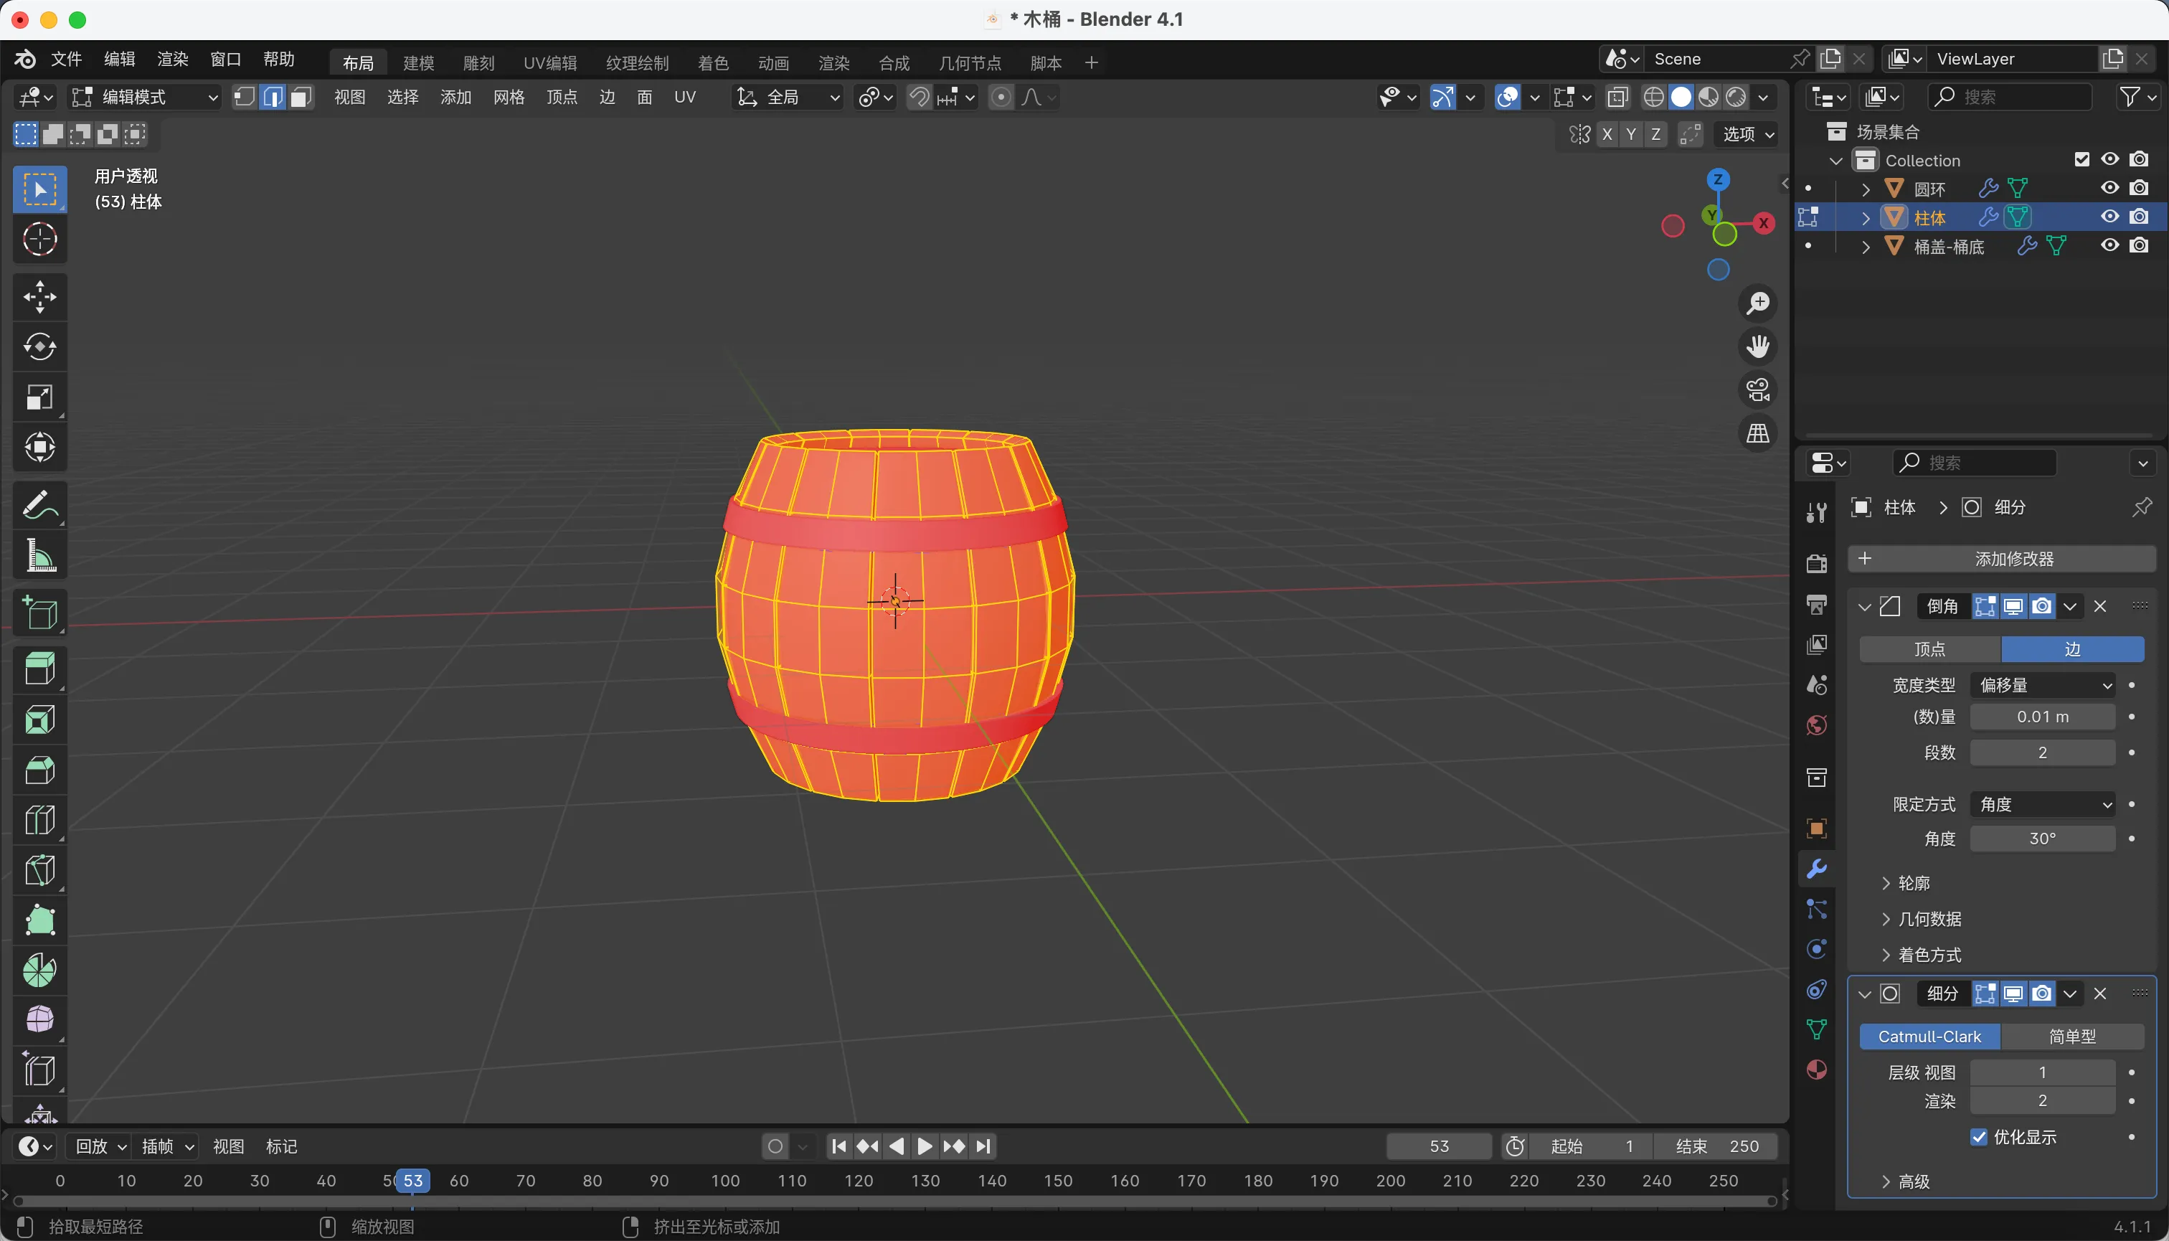Open the 编辑模式 mode dropdown
This screenshot has height=1241, width=2169.
(x=145, y=97)
